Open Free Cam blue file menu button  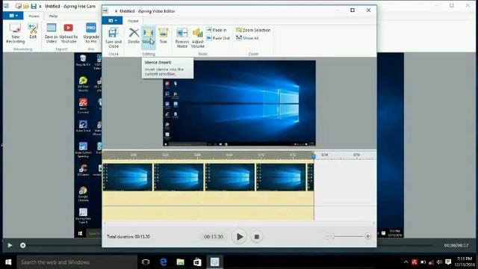click(x=13, y=15)
